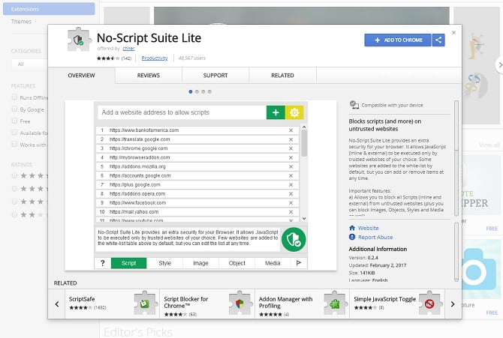This screenshot has width=503, height=338.
Task: Remove accounts.google.com with its X icon
Action: click(291, 176)
